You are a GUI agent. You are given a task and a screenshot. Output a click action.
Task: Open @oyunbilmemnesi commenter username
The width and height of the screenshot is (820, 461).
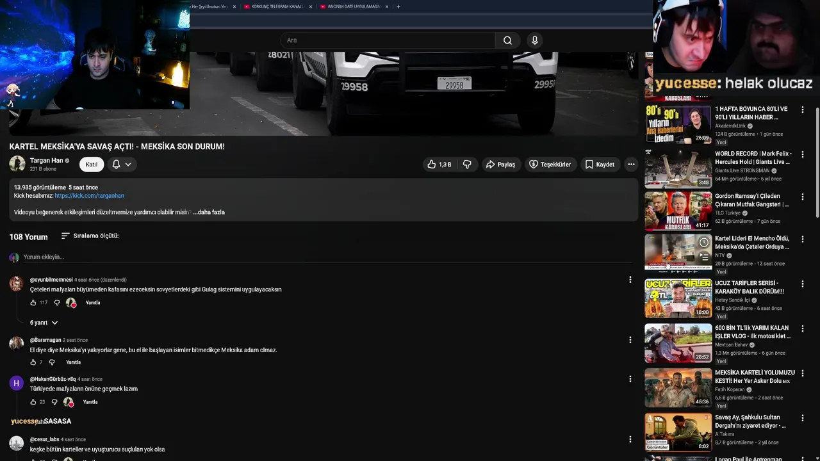click(51, 280)
